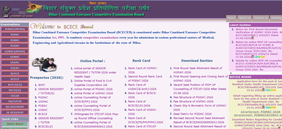Viewport: 282px width, 129px height.
Task: Open Willingness for ITICAT-2026 Mop-up Round link
Action: pos(96,116)
